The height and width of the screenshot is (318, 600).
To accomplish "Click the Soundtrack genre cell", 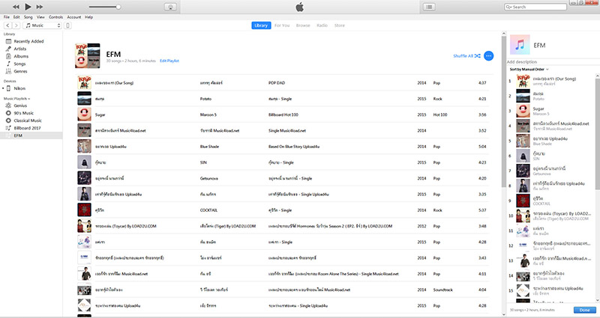I will [442, 290].
